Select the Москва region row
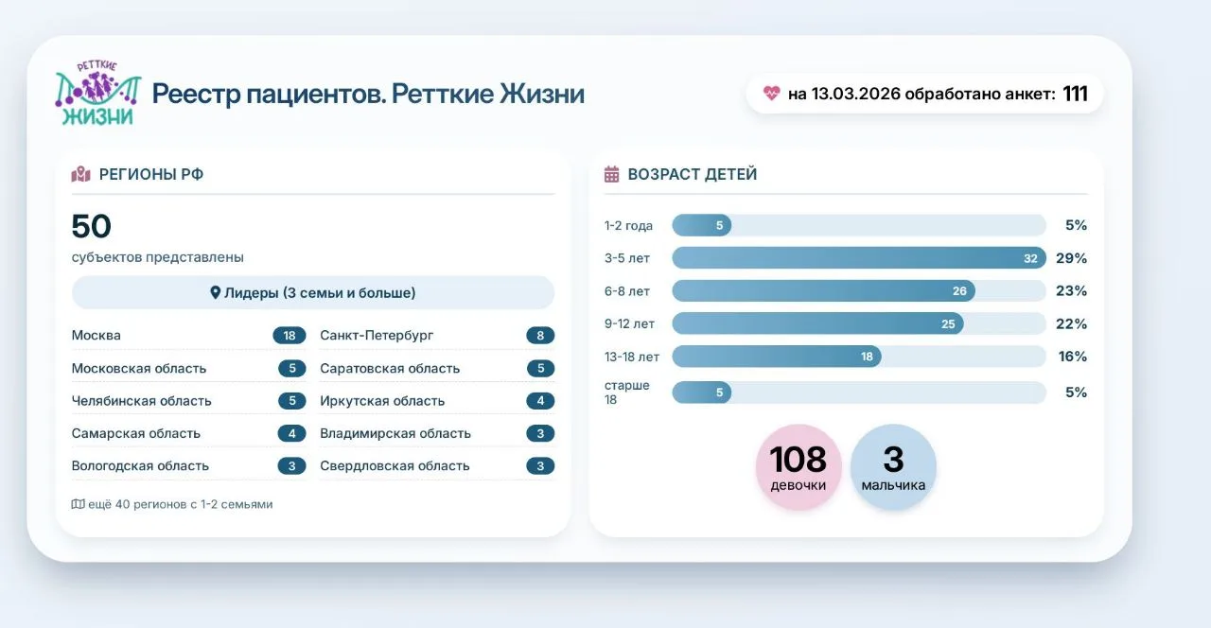This screenshot has width=1211, height=628. [189, 336]
